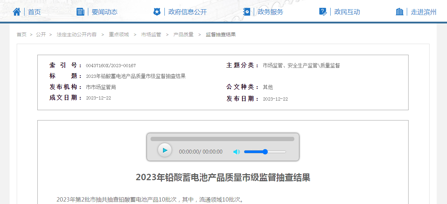Viewport: 447px width, 204px height.
Task: Click the home house icon in the nav bar
Action: (17, 12)
